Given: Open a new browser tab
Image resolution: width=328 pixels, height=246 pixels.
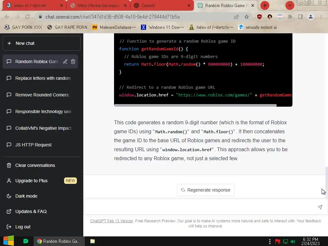Looking at the screenshot, I should click(265, 5).
